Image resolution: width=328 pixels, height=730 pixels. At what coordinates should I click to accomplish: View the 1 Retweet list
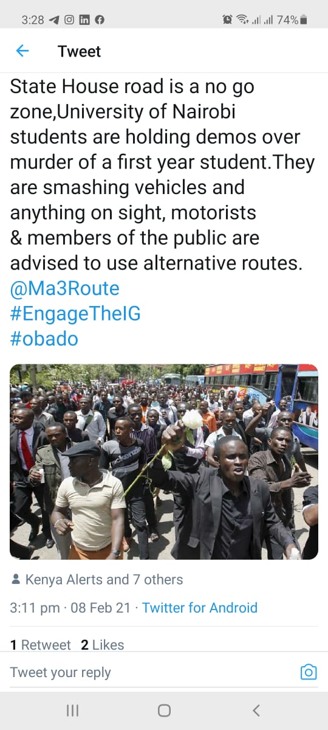click(40, 645)
